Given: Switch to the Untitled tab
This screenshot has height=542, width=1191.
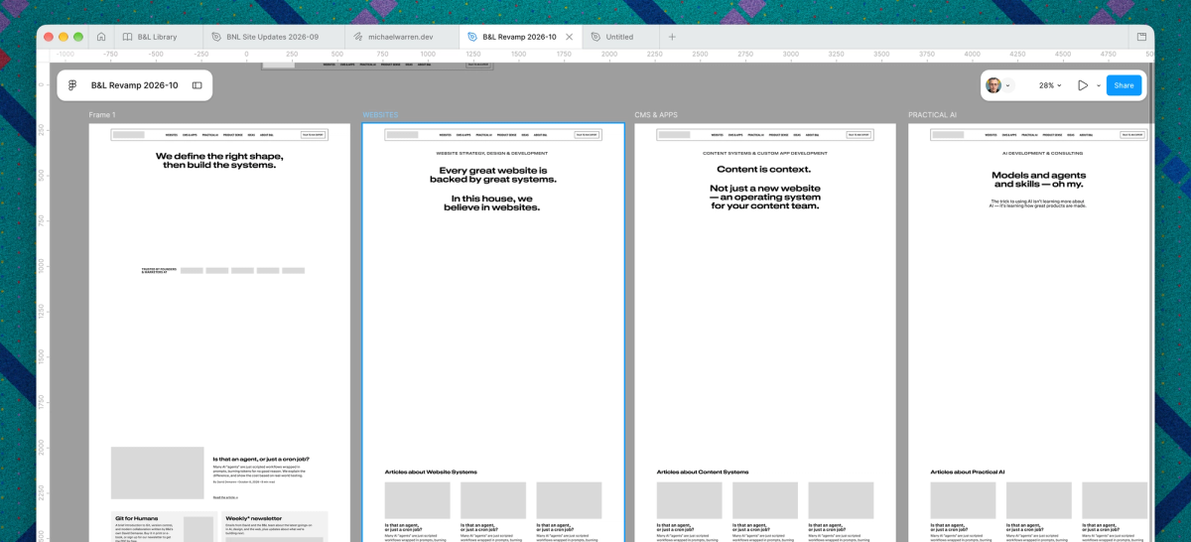Looking at the screenshot, I should 619,37.
